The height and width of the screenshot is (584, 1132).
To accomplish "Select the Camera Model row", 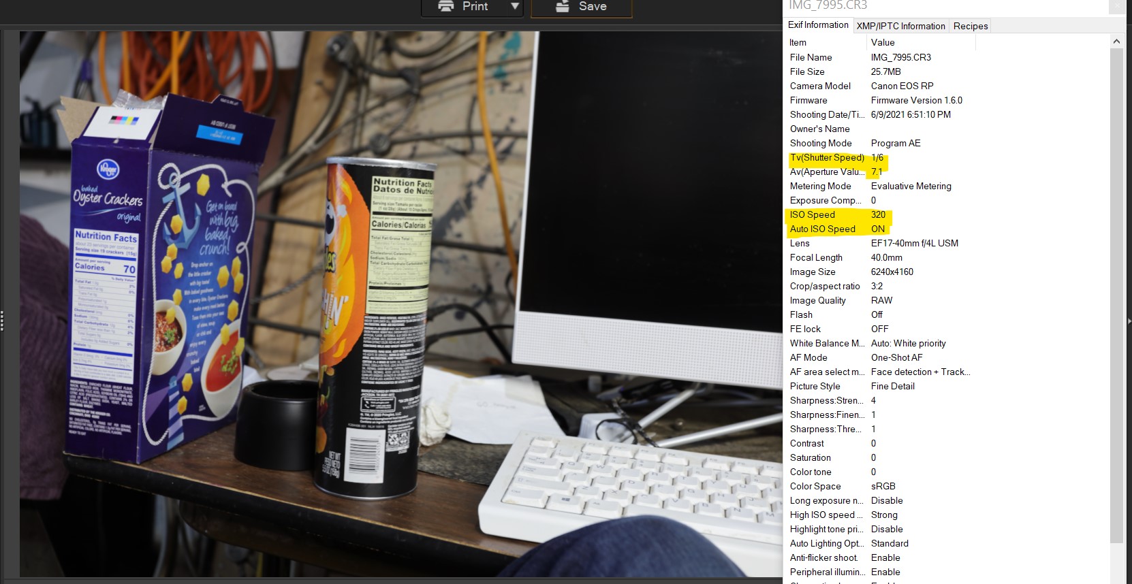I will pos(820,86).
